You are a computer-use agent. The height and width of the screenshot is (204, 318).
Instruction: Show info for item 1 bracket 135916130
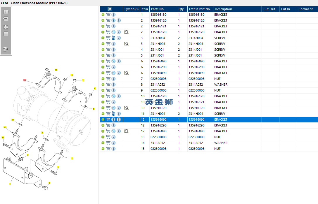[x=114, y=15]
